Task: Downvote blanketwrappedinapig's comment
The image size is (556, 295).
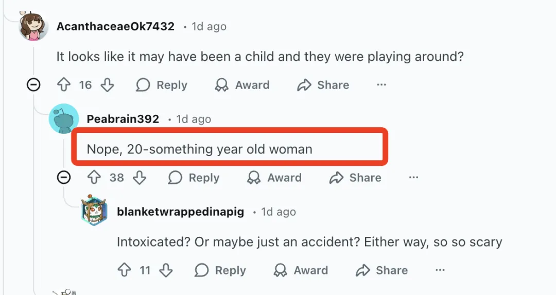Action: (165, 270)
